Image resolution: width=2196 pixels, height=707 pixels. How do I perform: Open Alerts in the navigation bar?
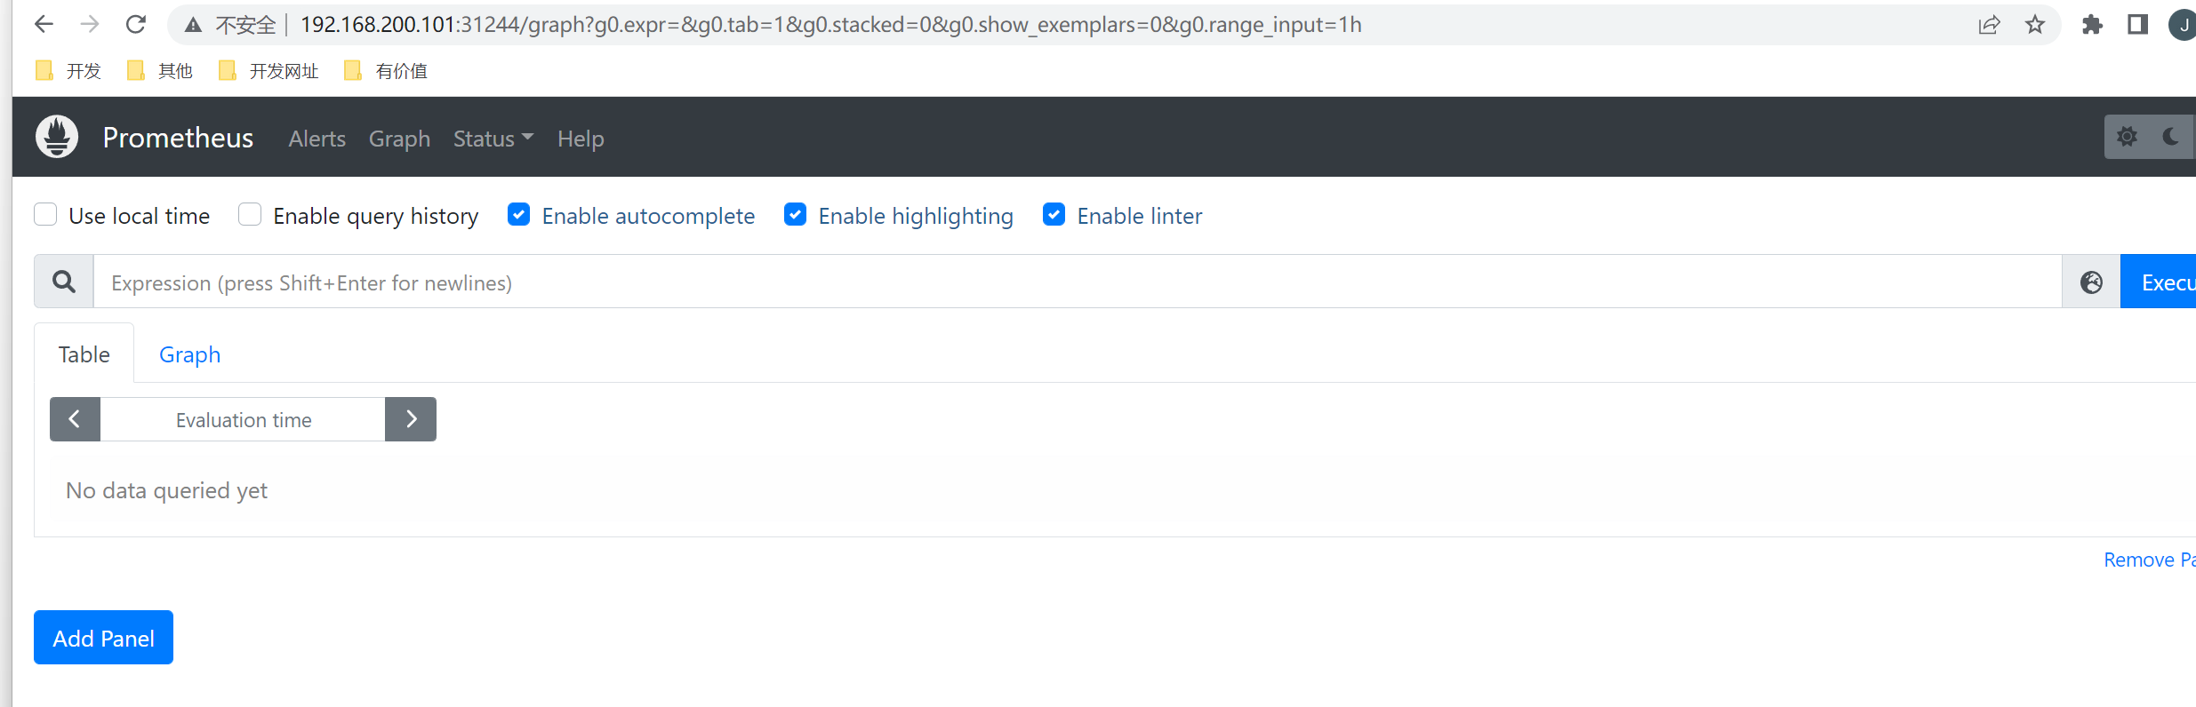[x=317, y=139]
